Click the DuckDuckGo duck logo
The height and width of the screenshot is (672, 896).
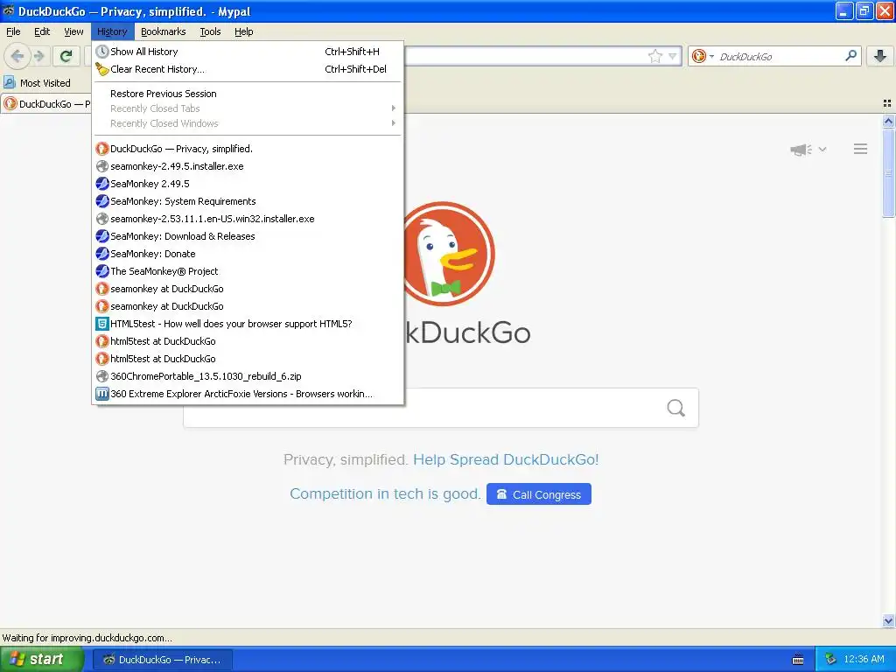[x=448, y=254]
